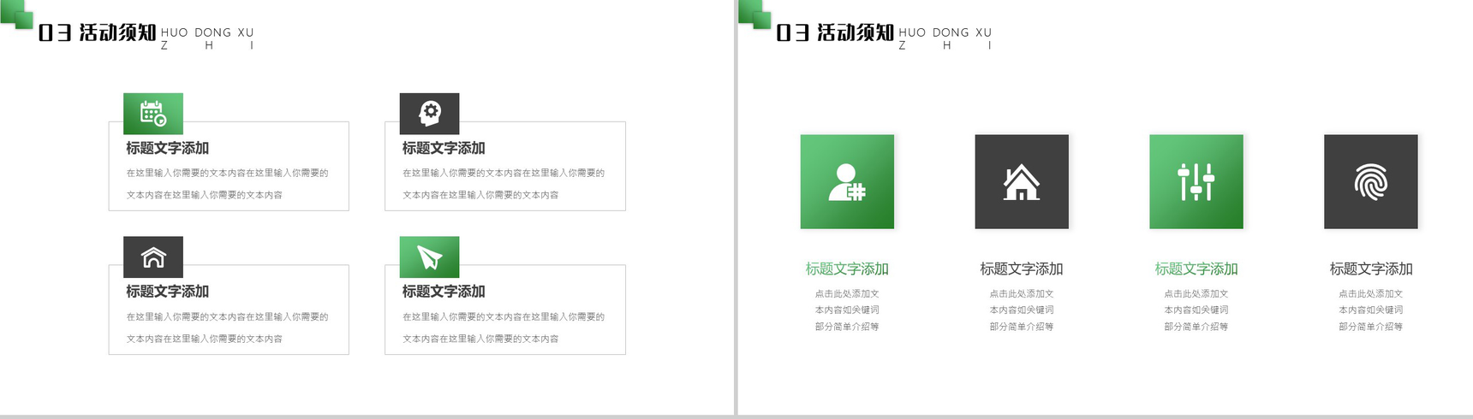Click green title 标题文字添加 under sliders icon

pos(1196,269)
